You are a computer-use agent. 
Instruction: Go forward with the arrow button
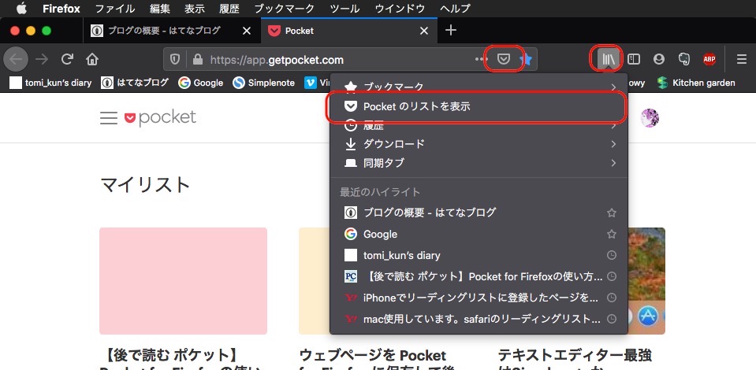pos(42,59)
